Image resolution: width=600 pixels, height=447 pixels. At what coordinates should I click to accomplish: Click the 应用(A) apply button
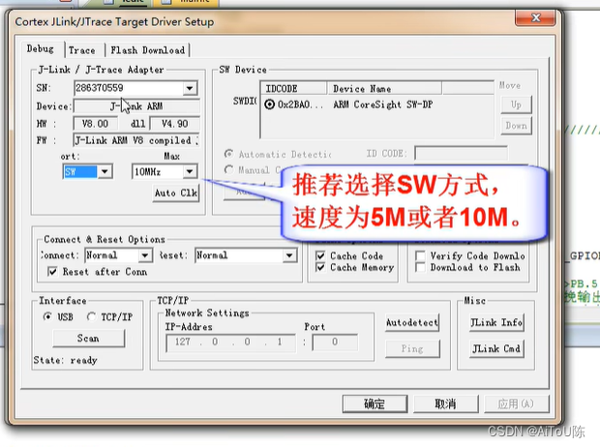(516, 403)
